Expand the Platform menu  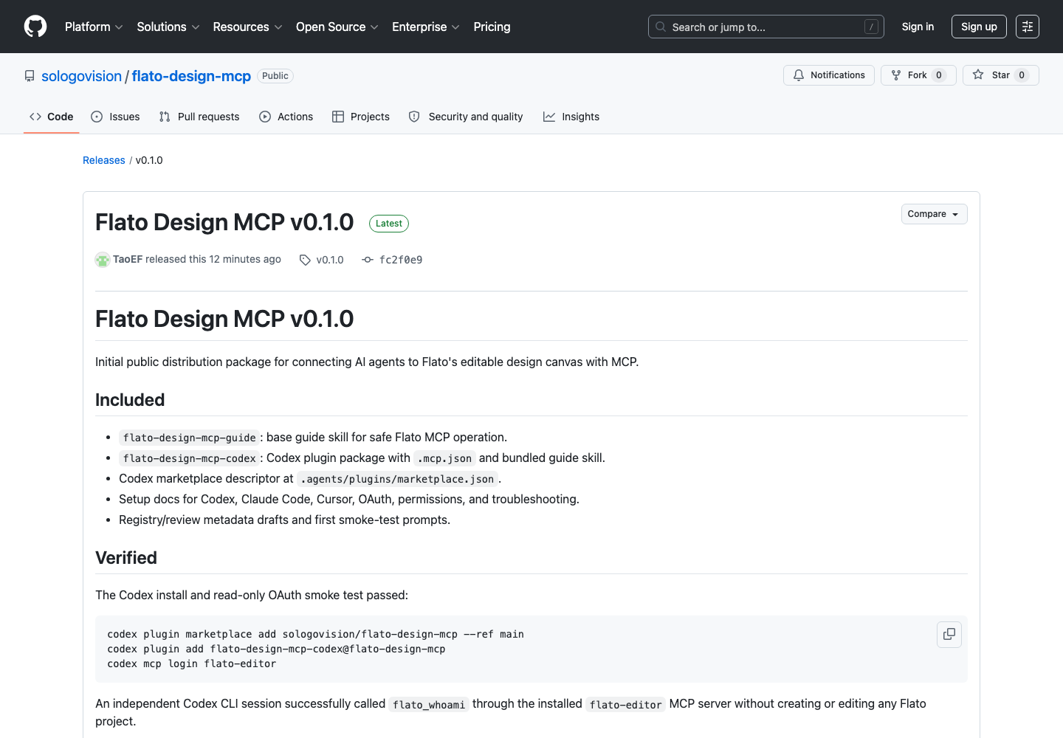click(94, 27)
